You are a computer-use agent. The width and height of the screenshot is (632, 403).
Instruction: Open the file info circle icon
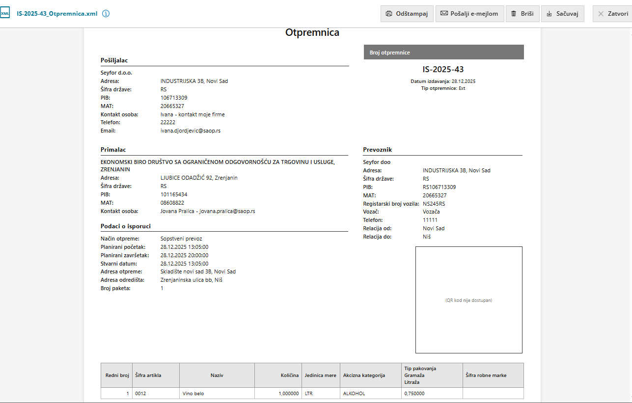106,14
